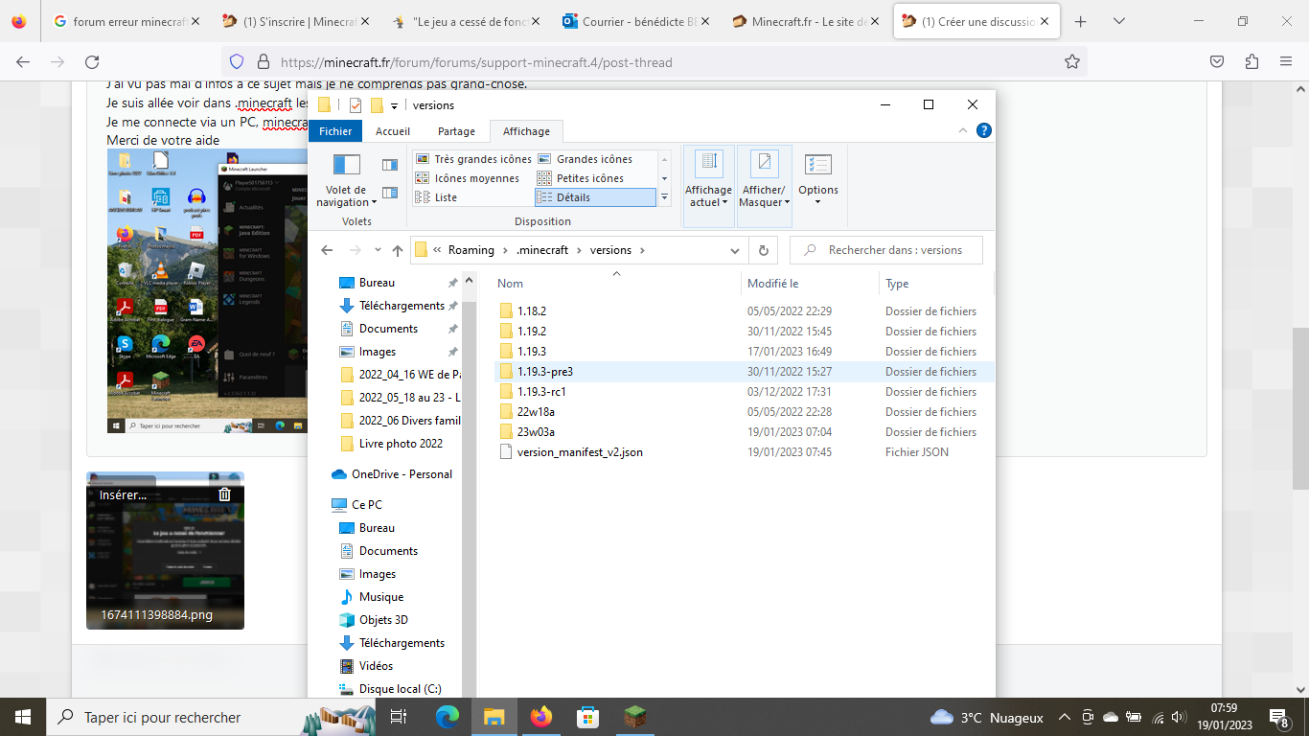Open Microsoft Edge from the taskbar
This screenshot has width=1309, height=736.
[448, 717]
